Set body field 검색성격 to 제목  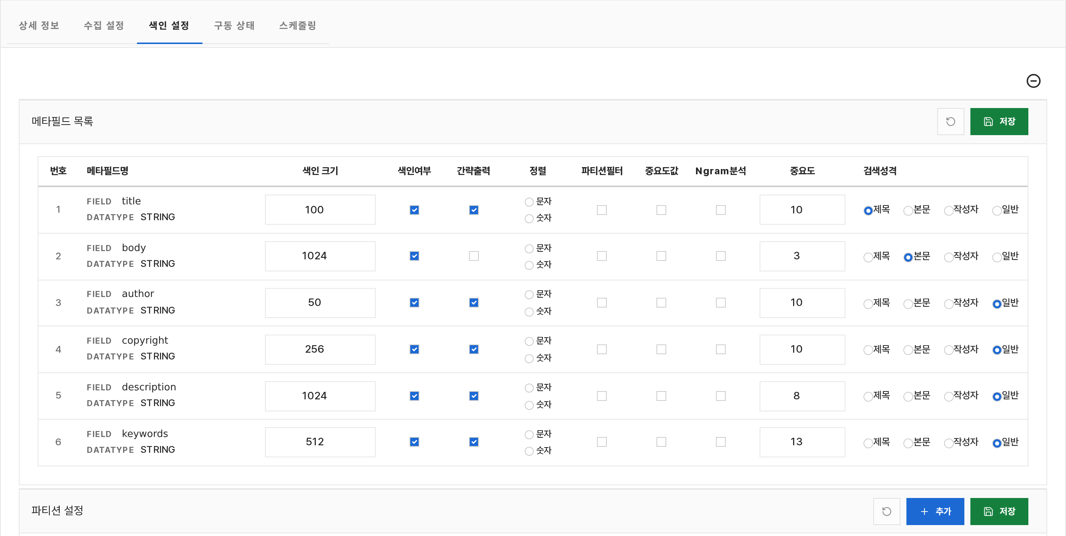[868, 257]
